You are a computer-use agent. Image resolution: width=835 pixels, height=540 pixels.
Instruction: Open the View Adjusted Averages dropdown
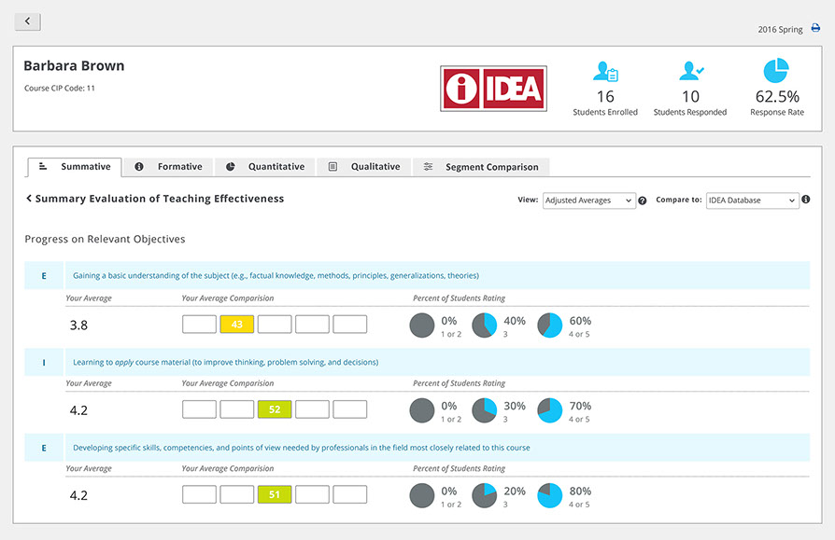588,201
